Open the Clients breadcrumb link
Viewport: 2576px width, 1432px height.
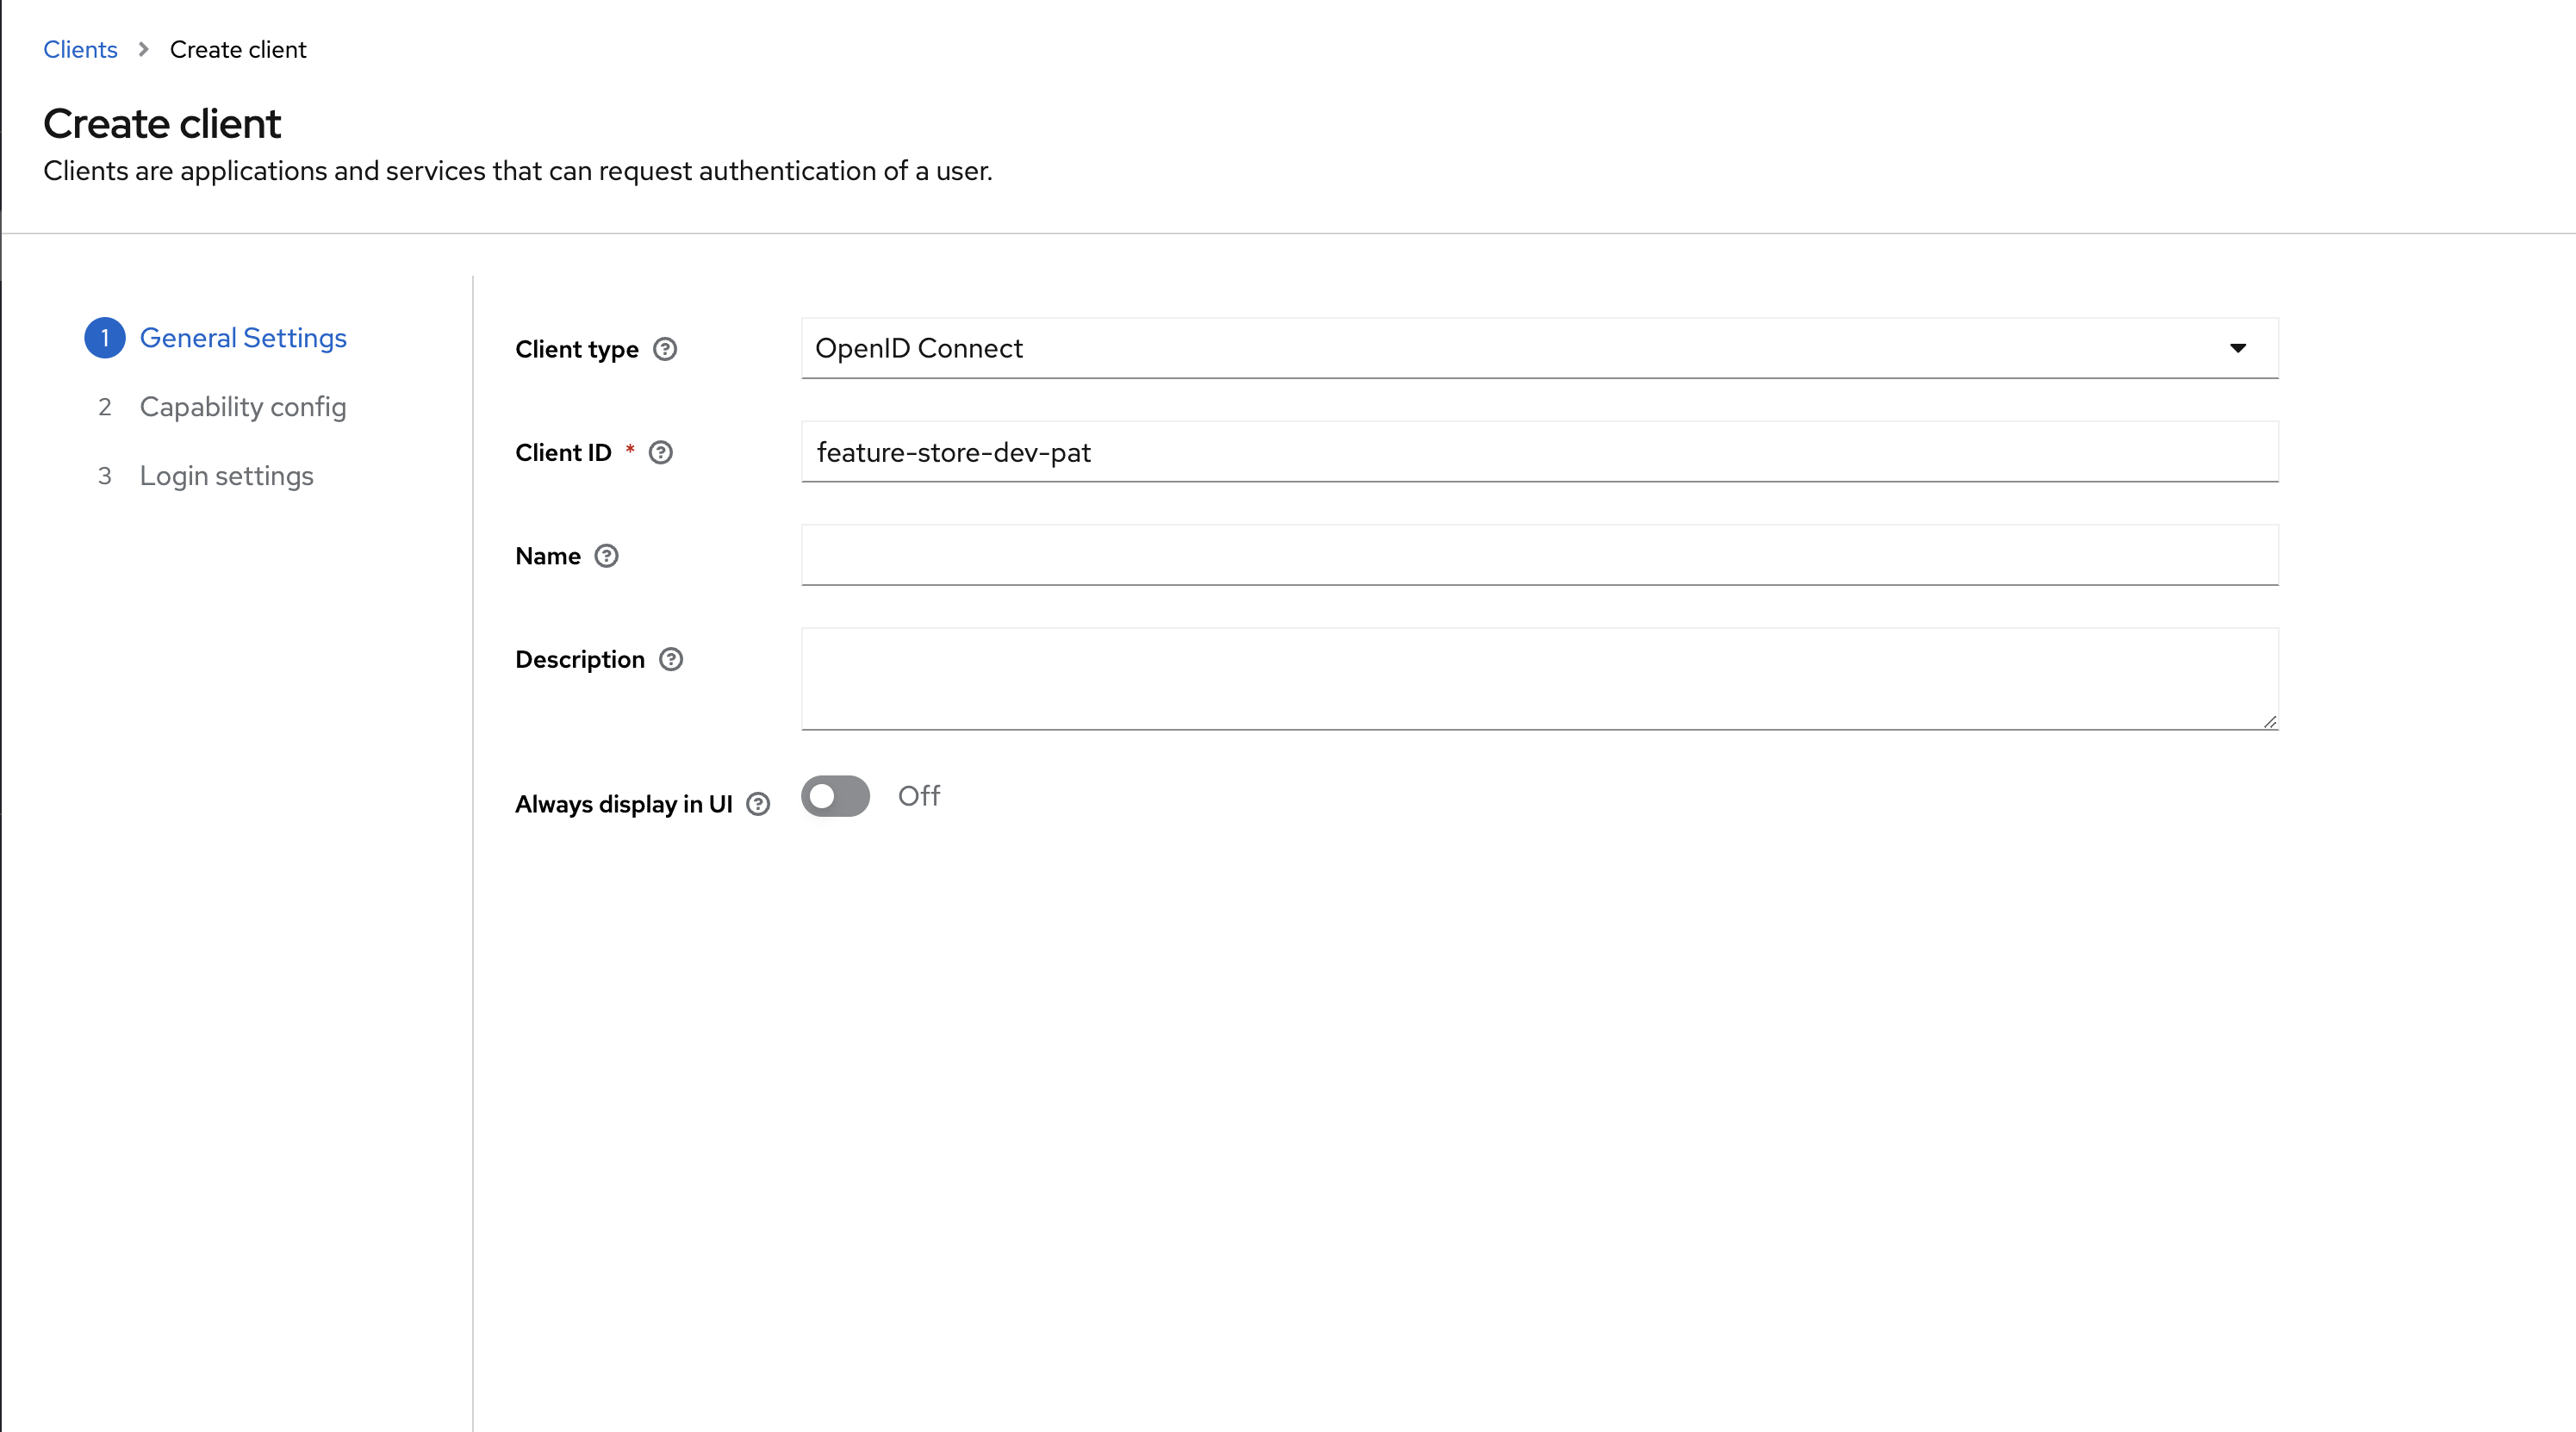coord(80,49)
